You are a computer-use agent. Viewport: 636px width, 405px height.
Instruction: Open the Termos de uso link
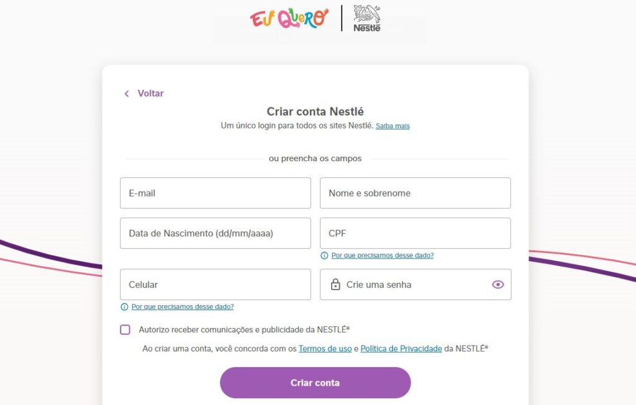tap(325, 349)
